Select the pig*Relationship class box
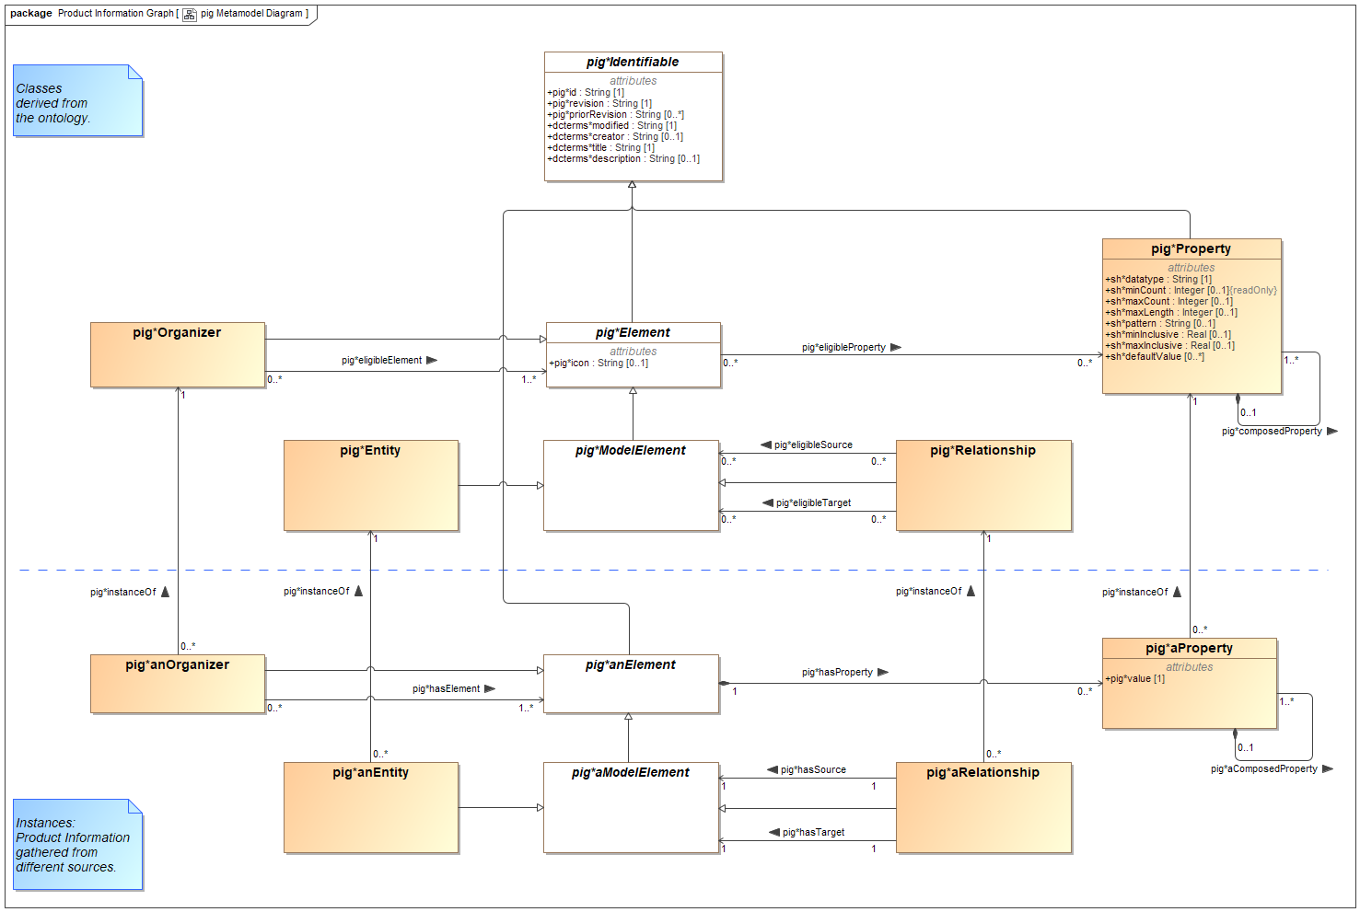The image size is (1360, 912). tap(983, 485)
